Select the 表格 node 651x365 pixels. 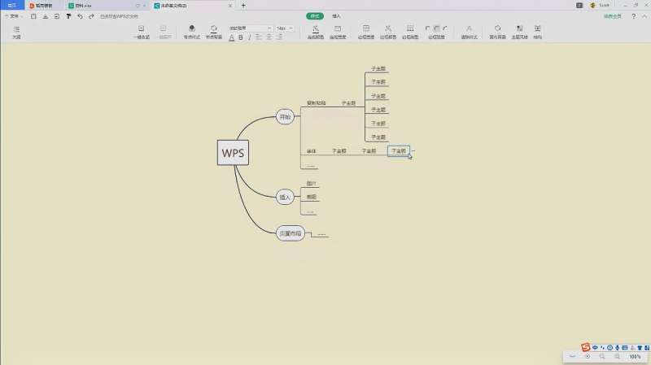312,197
